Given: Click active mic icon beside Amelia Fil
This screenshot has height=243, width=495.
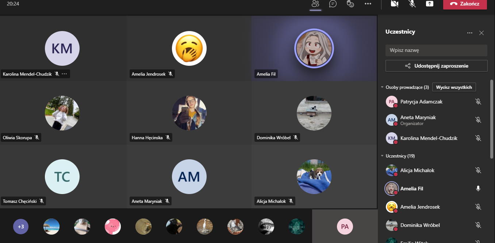Looking at the screenshot, I should pos(478,189).
